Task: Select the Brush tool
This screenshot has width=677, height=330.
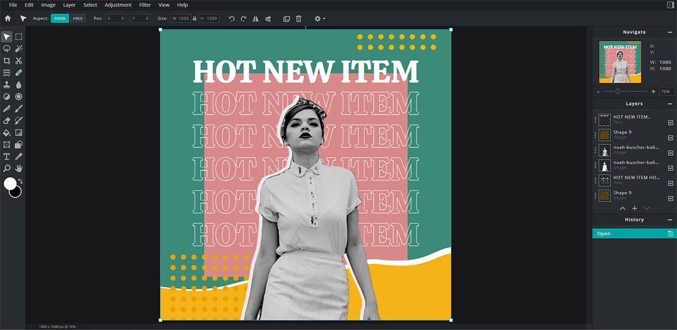Action: pos(19,108)
